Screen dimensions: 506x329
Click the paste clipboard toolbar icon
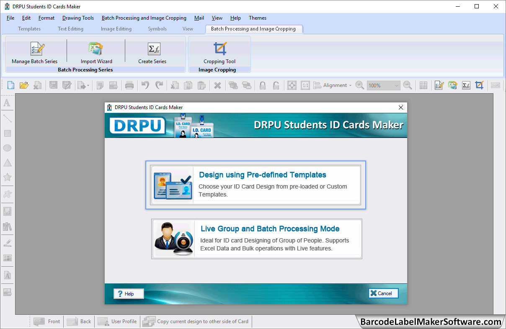click(201, 85)
